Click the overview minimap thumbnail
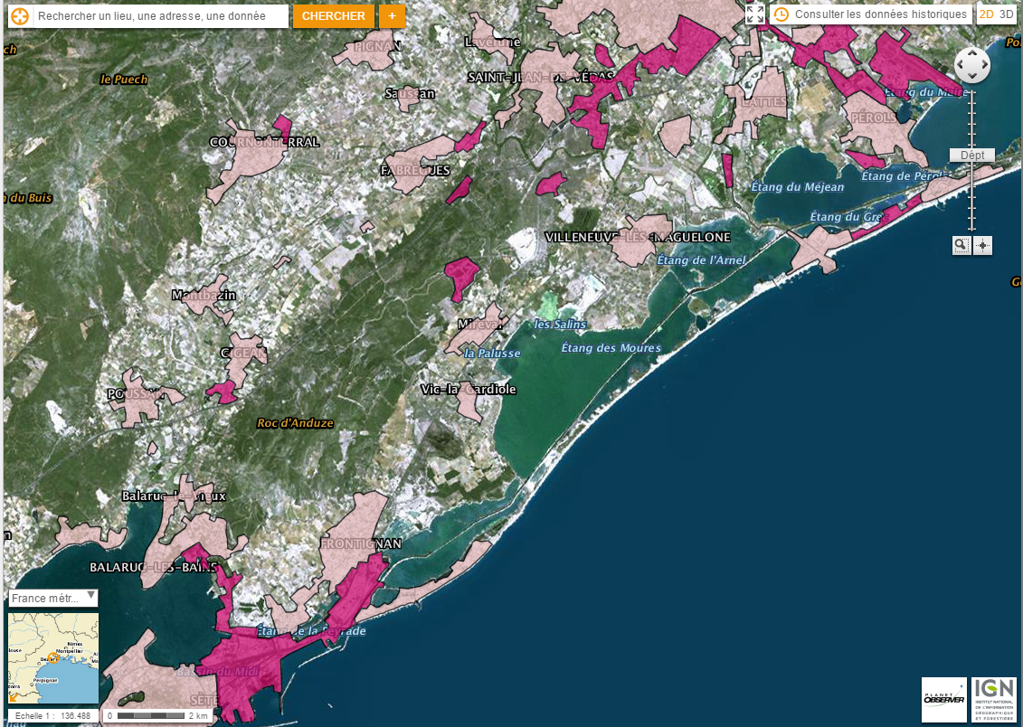Viewport: 1023px width, 727px height. [x=53, y=658]
